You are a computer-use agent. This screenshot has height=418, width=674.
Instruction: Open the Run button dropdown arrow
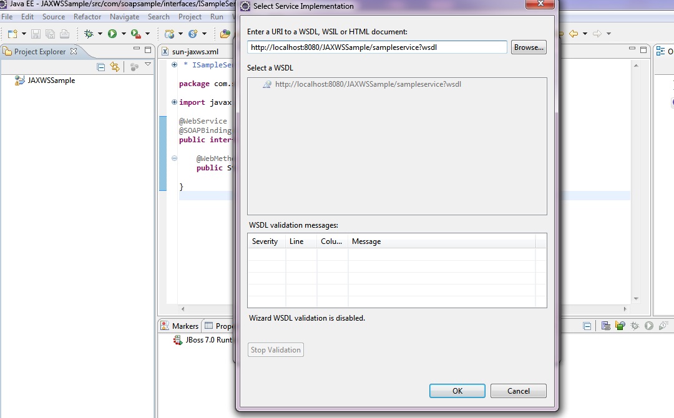pos(124,34)
